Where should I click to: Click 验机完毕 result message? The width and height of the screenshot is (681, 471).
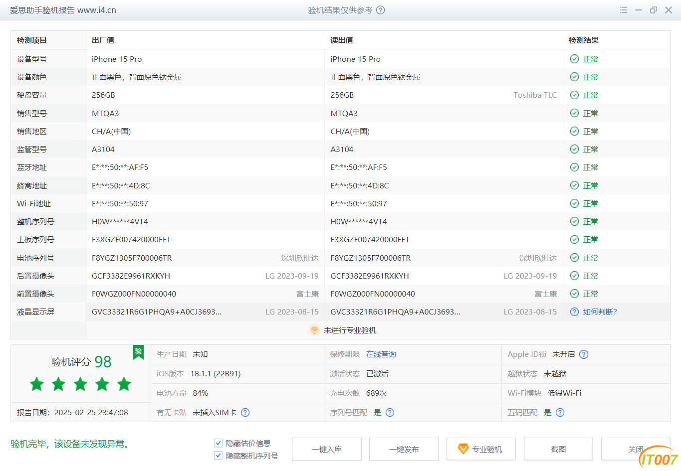[71, 444]
